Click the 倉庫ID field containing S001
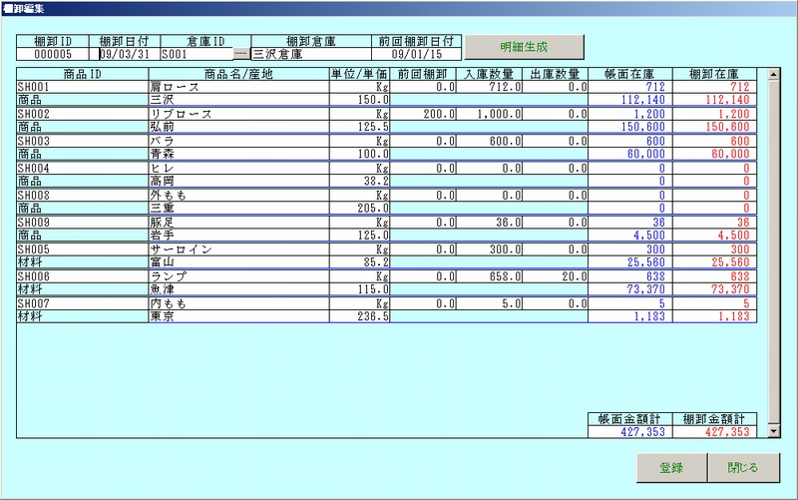This screenshot has height=500, width=798. (x=195, y=55)
